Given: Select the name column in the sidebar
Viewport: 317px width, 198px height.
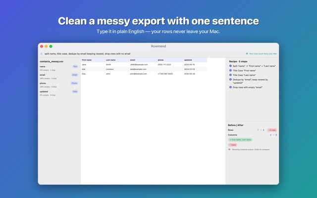Looking at the screenshot, I should (59, 68).
